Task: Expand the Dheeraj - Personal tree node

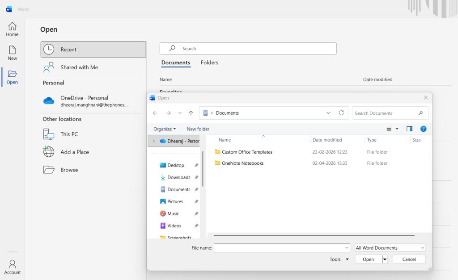Action: [153, 141]
